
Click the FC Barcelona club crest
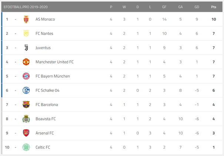tap(26, 105)
